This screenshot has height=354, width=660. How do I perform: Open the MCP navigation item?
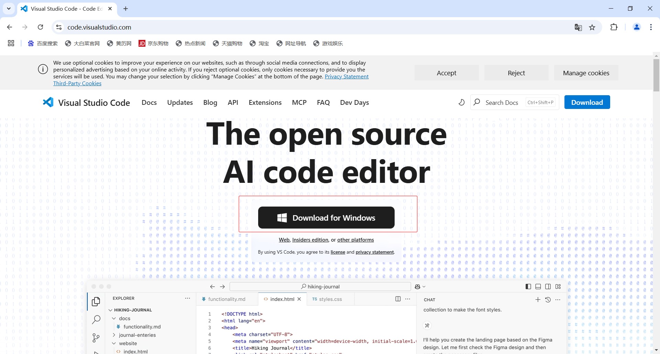[299, 102]
